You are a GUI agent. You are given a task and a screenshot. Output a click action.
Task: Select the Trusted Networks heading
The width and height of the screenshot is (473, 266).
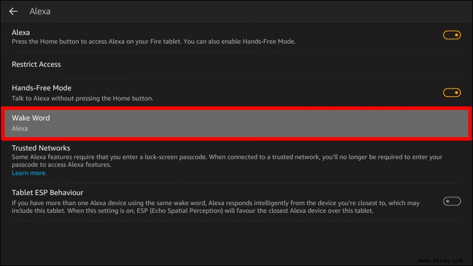[x=41, y=148]
